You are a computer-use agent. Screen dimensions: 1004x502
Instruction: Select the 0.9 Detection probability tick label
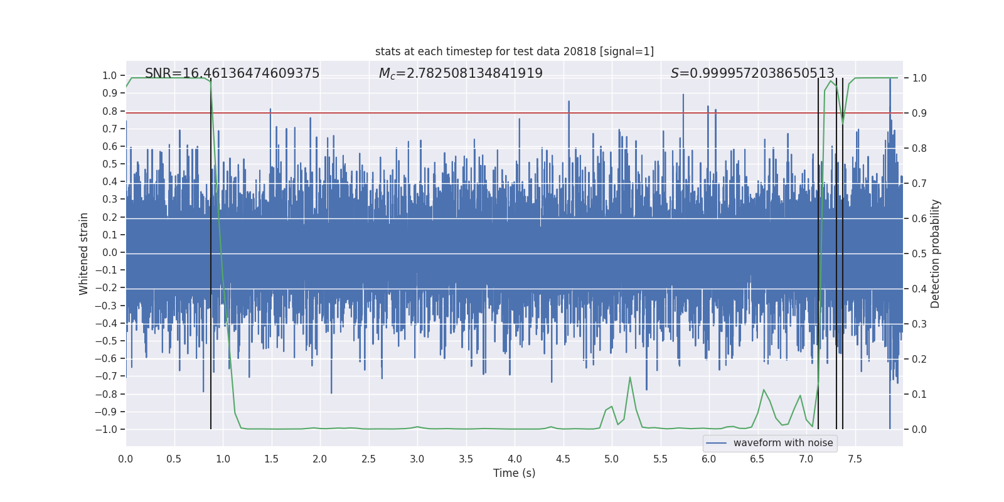[x=919, y=113]
